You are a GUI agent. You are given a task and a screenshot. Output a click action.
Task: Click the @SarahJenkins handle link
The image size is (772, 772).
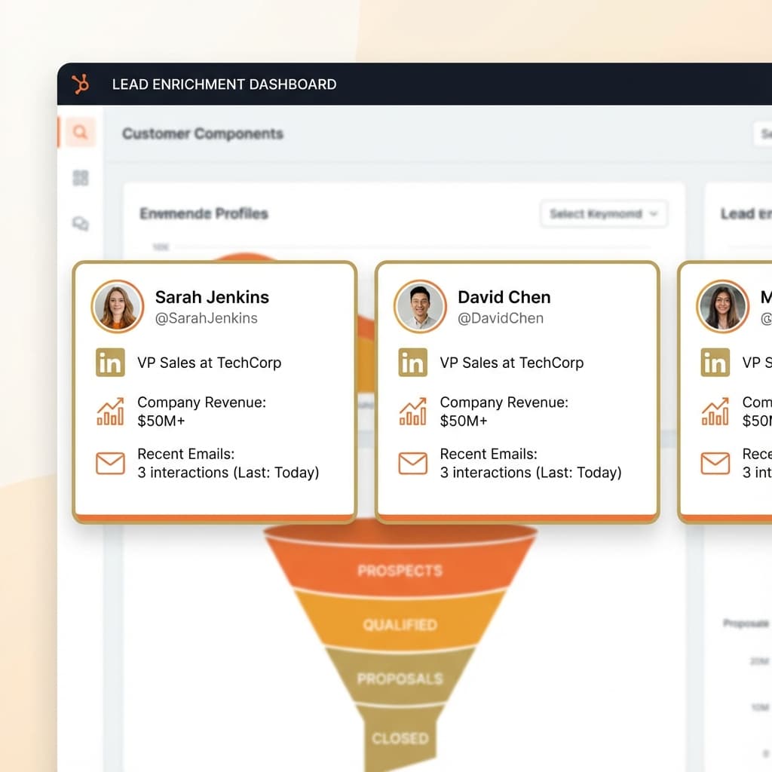coord(206,318)
